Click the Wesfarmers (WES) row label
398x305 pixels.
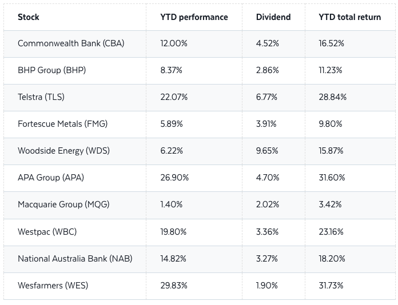[53, 285]
